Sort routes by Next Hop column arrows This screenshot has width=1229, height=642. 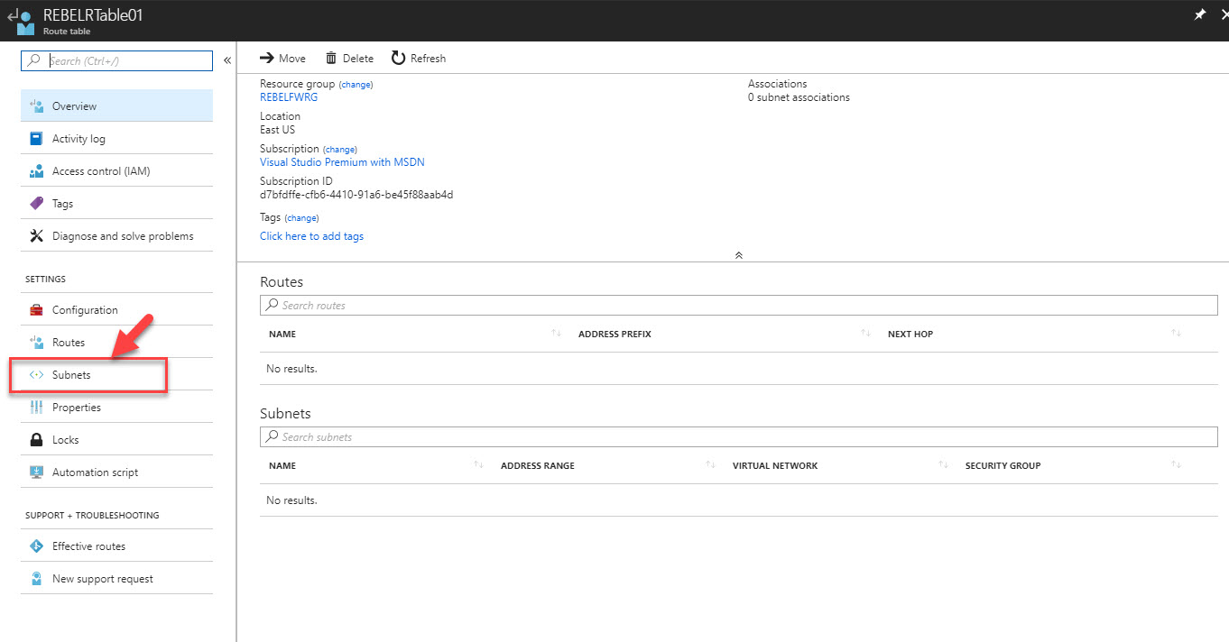[1176, 335]
